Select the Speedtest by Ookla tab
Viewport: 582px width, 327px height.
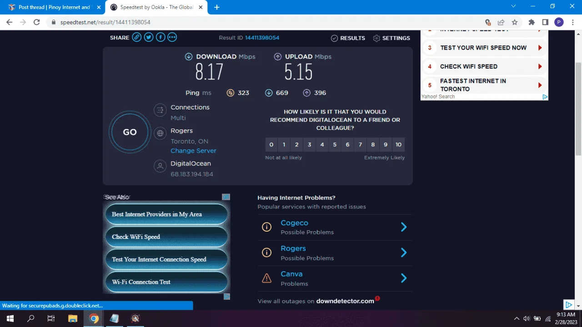tap(156, 7)
